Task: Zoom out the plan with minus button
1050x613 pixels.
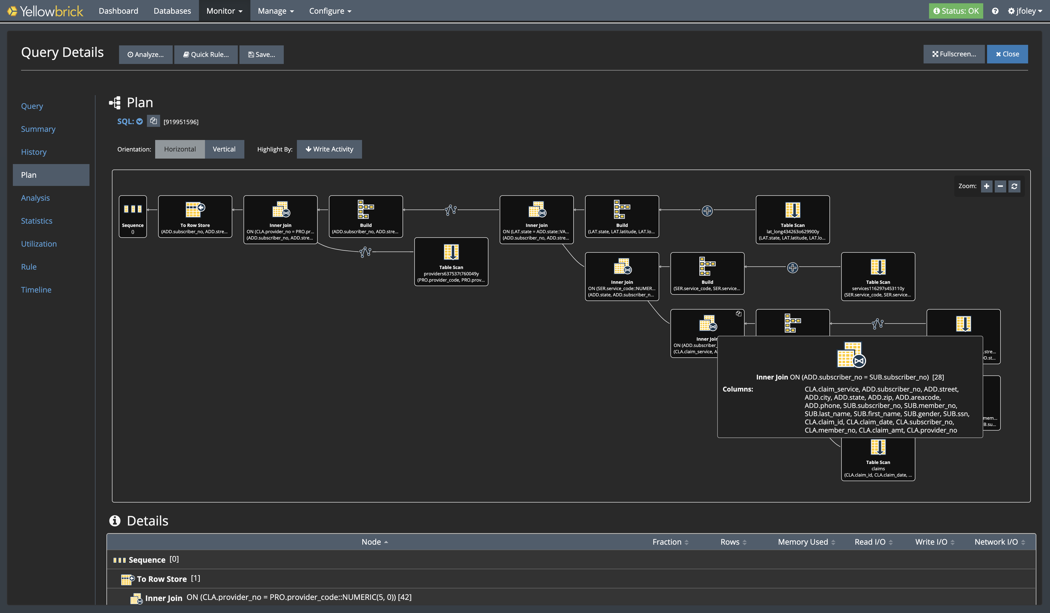Action: (1000, 186)
